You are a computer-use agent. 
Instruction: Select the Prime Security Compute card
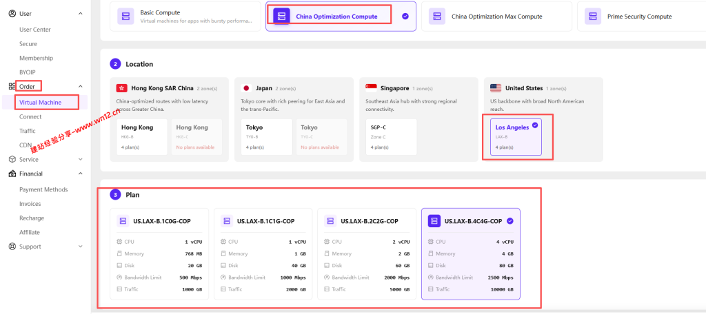(642, 17)
